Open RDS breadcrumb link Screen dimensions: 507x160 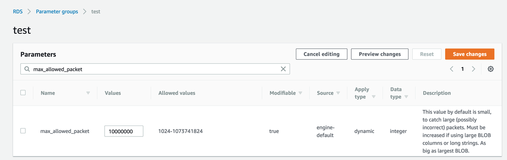point(17,11)
